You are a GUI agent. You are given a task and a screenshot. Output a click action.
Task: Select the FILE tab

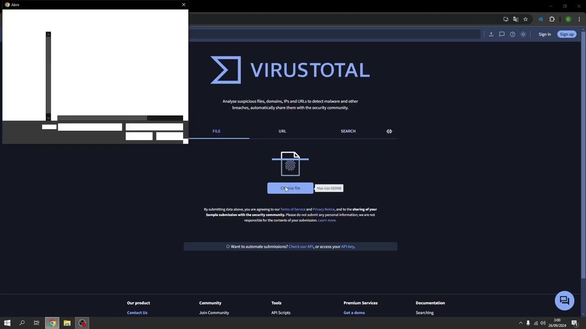click(217, 131)
